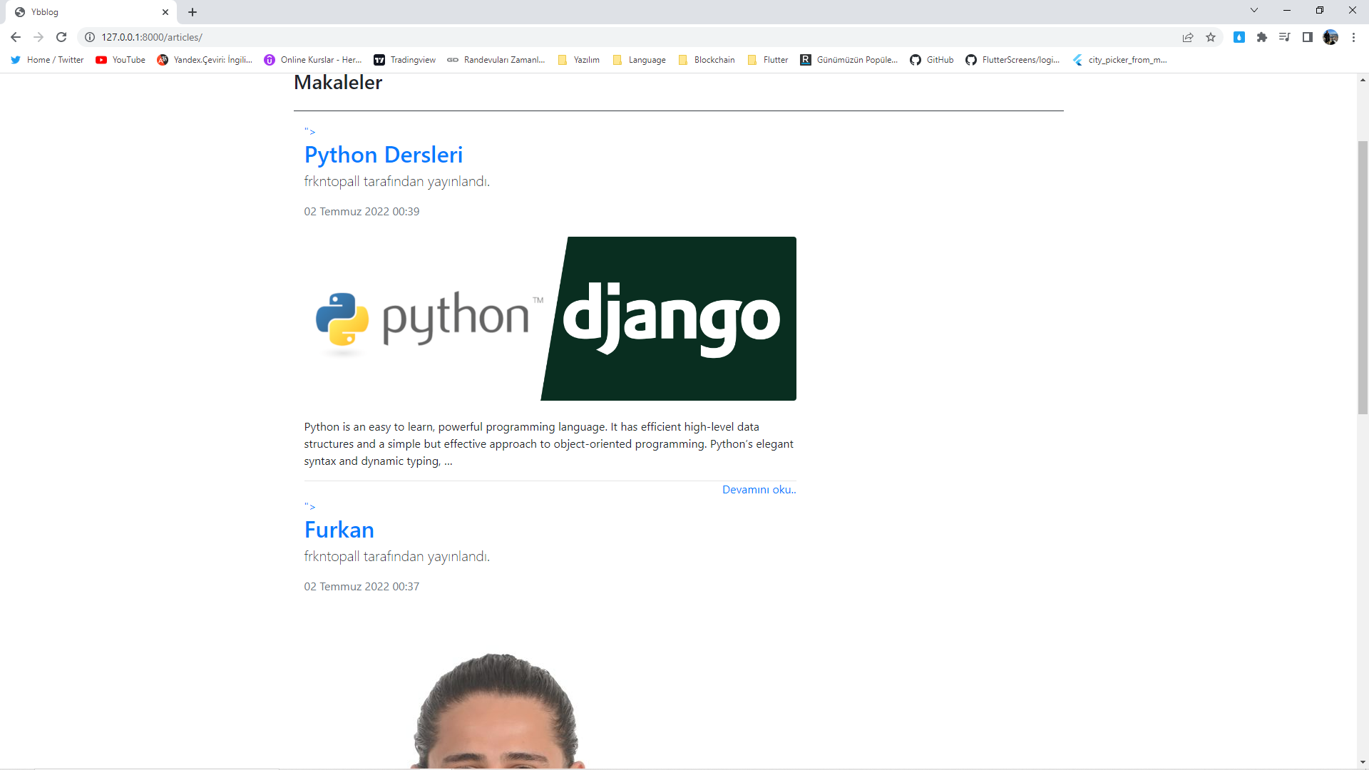This screenshot has height=770, width=1369.
Task: Expand the Blockchain bookmarks folder
Action: pyautogui.click(x=707, y=60)
